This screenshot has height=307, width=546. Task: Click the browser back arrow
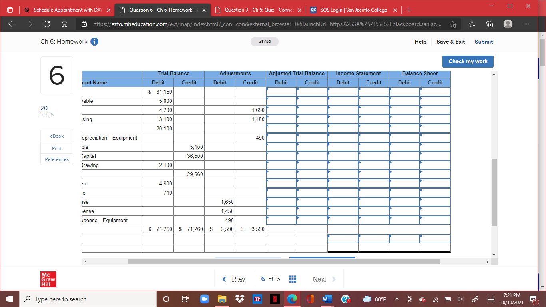(12, 24)
